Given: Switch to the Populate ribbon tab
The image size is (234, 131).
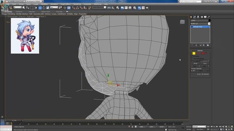Looking at the screenshot, I should tap(59, 12).
